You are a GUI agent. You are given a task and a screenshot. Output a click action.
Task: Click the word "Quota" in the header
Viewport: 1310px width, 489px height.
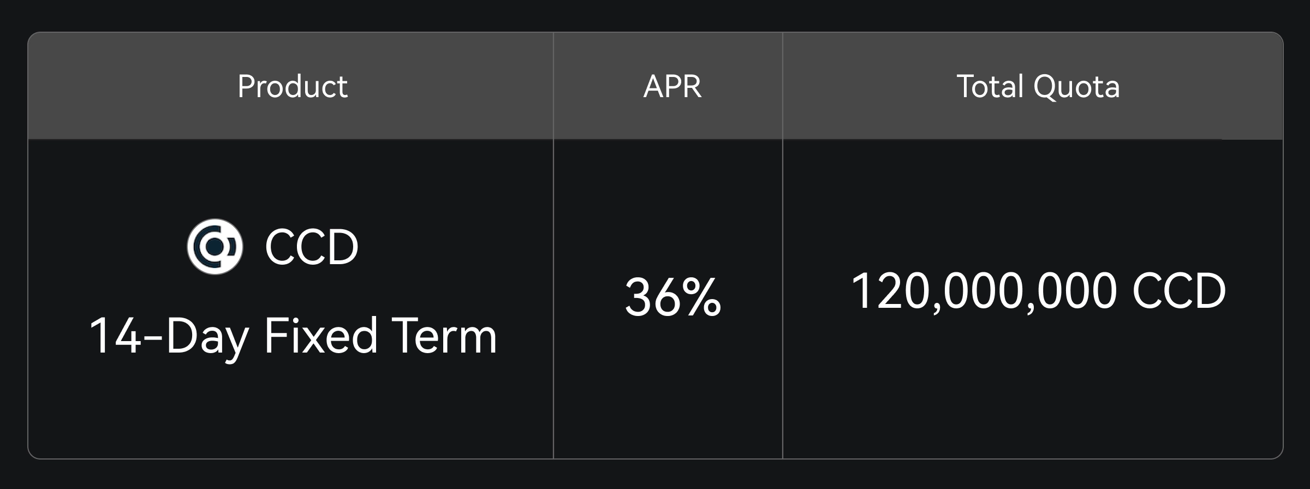click(1076, 86)
